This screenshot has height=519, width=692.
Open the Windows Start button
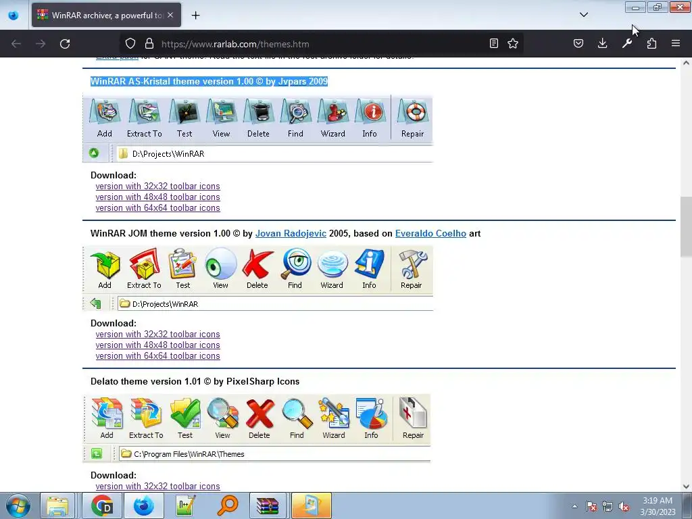(18, 505)
